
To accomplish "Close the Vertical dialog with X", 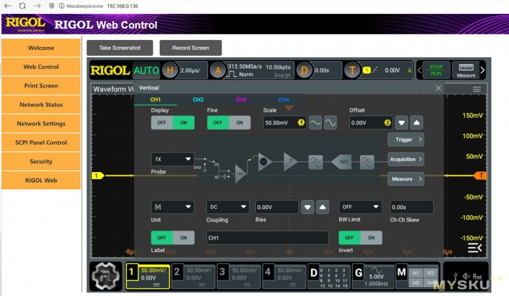I will click(x=438, y=88).
